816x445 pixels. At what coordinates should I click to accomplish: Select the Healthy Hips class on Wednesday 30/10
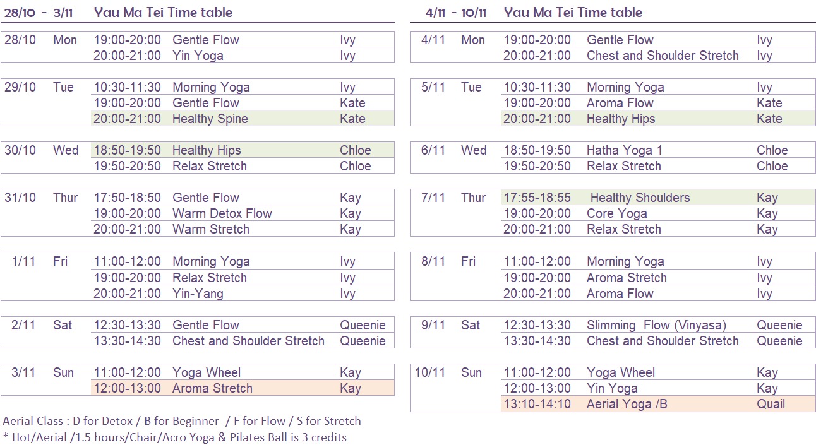pos(243,150)
